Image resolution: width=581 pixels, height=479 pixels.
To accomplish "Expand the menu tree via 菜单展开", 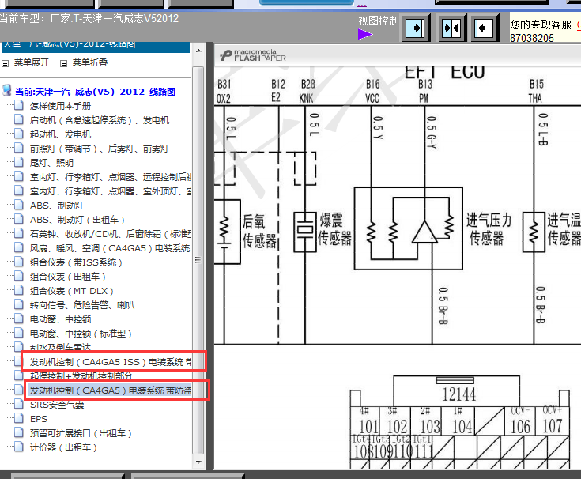I will point(32,62).
